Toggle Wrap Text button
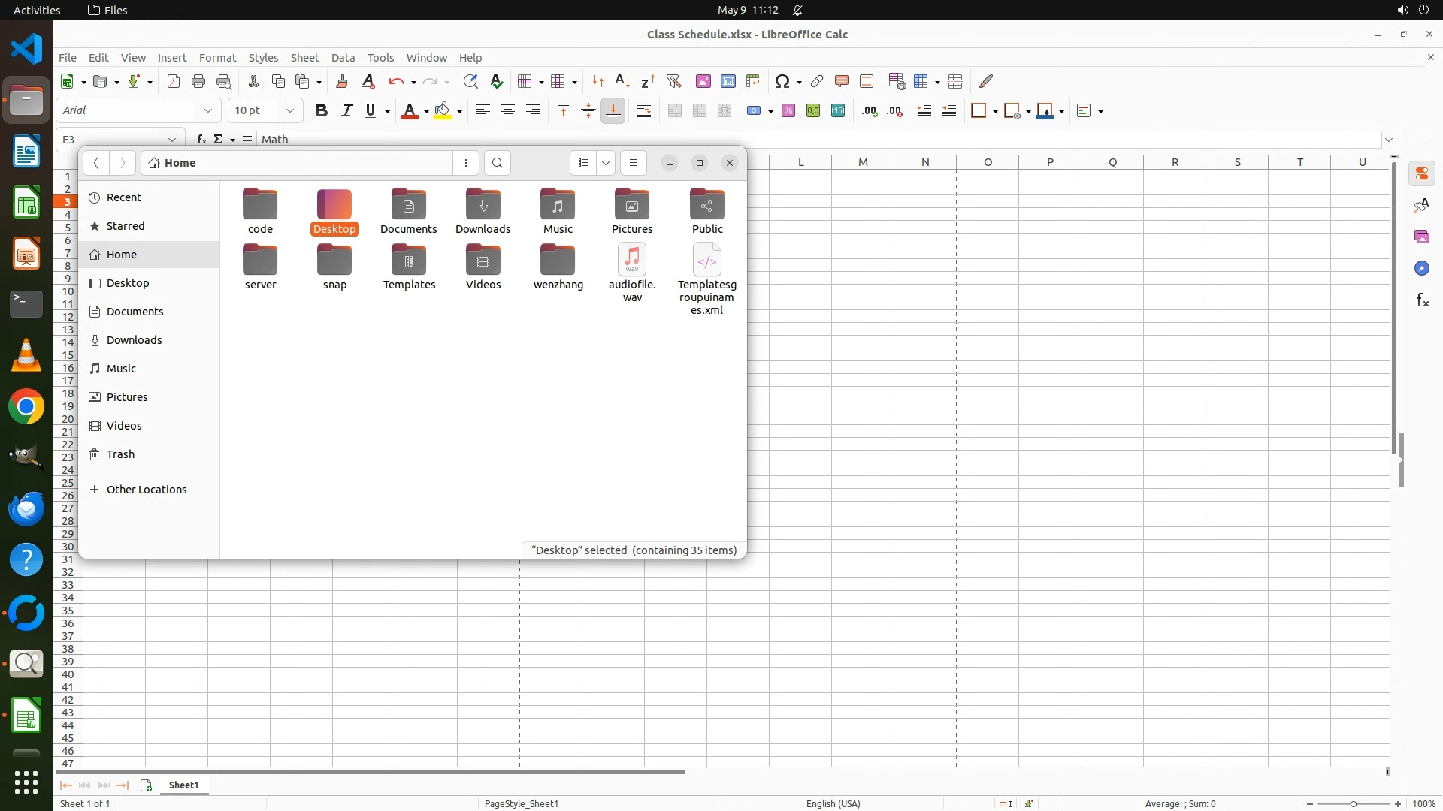1443x811 pixels. pyautogui.click(x=644, y=110)
